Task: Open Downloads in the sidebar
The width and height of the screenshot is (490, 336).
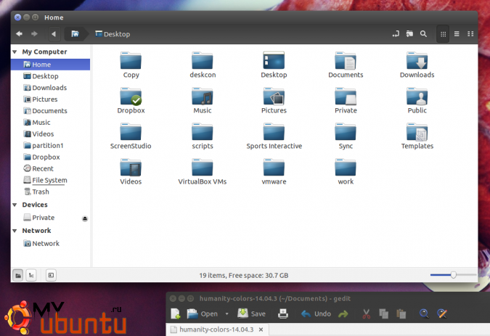Action: [49, 88]
